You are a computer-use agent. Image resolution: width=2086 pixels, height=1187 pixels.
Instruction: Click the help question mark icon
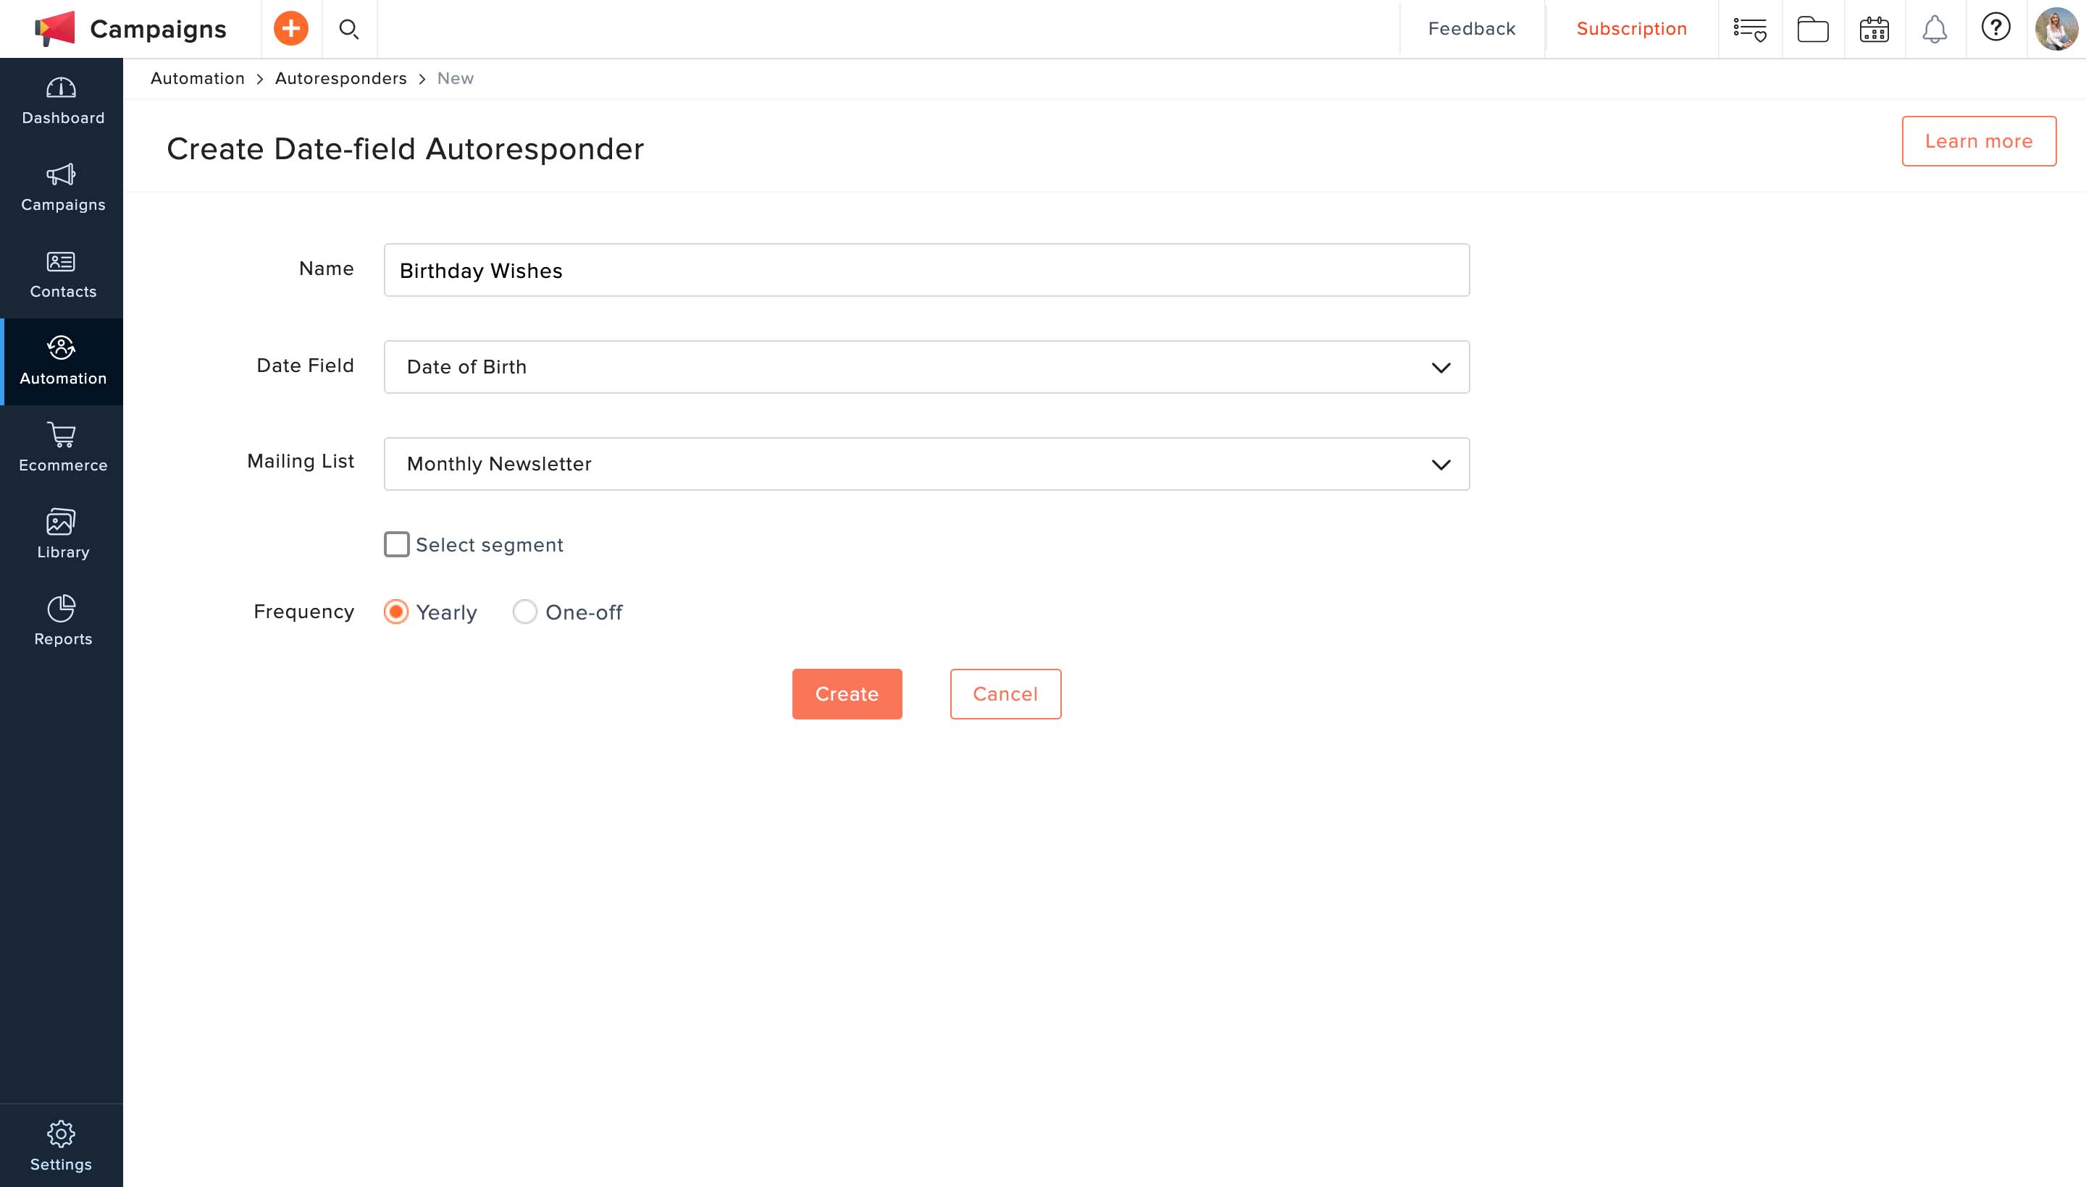(x=1995, y=28)
